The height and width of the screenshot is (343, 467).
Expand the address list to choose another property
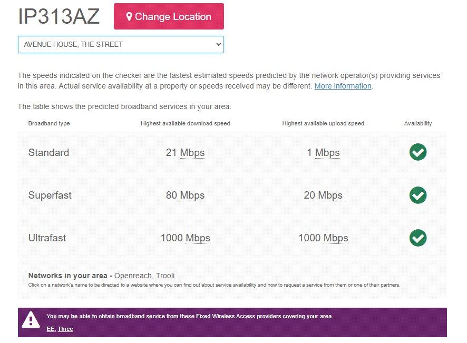coord(121,44)
